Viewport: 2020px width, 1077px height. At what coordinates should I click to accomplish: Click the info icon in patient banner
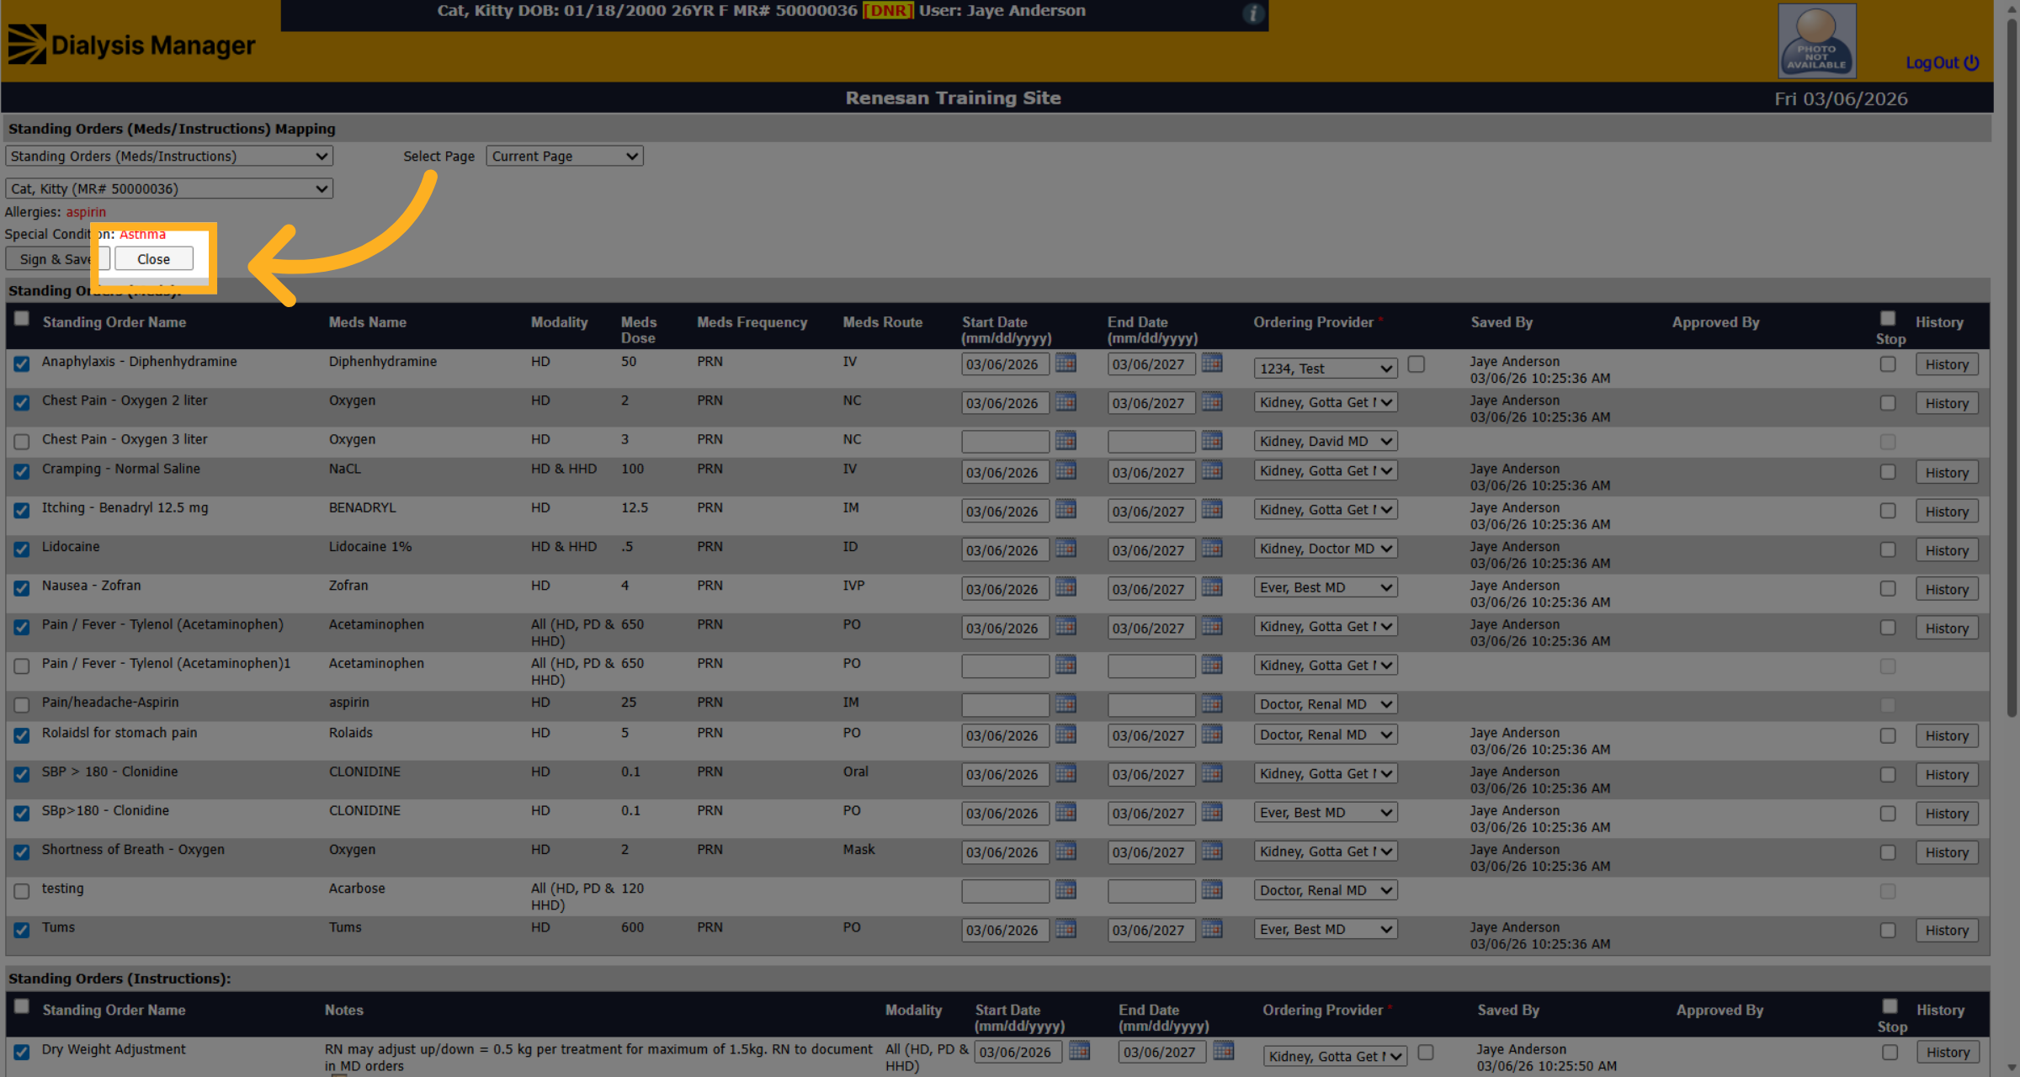(1253, 13)
